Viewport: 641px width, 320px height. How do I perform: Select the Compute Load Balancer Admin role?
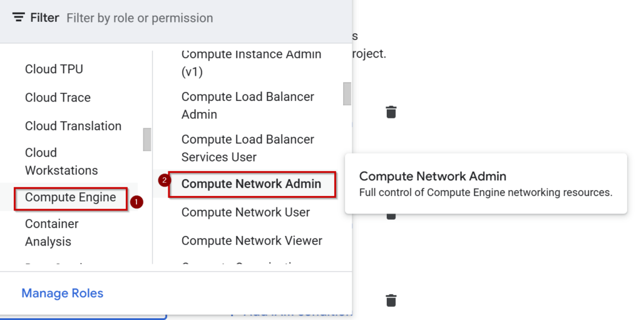[248, 106]
